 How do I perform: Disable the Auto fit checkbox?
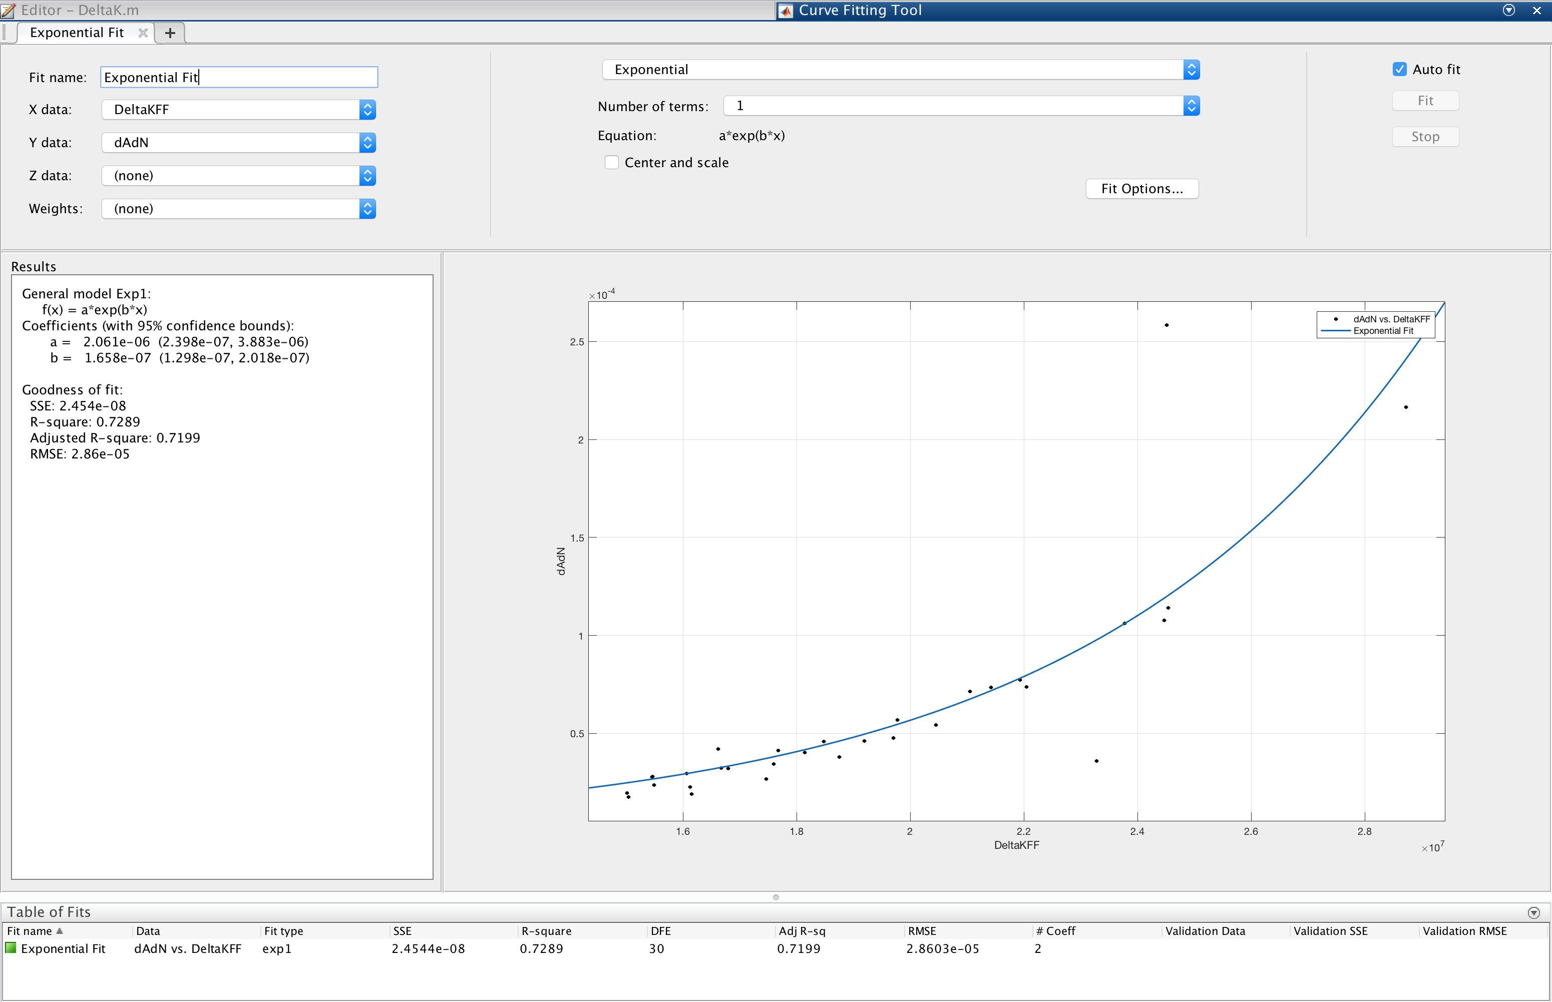click(1400, 70)
